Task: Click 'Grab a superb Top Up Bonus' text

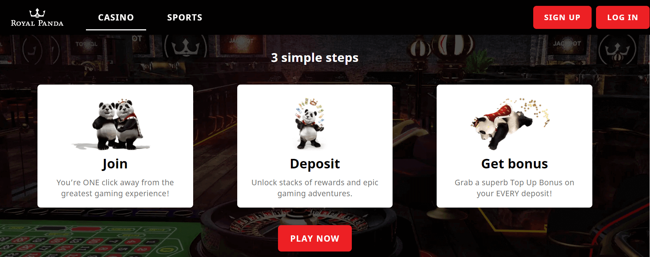Action: (514, 188)
